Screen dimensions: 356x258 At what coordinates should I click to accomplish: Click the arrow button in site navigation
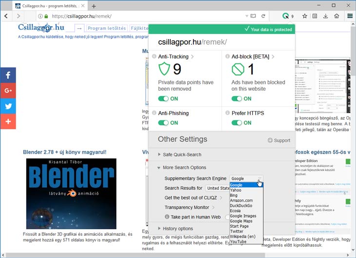pyautogui.click(x=79, y=28)
